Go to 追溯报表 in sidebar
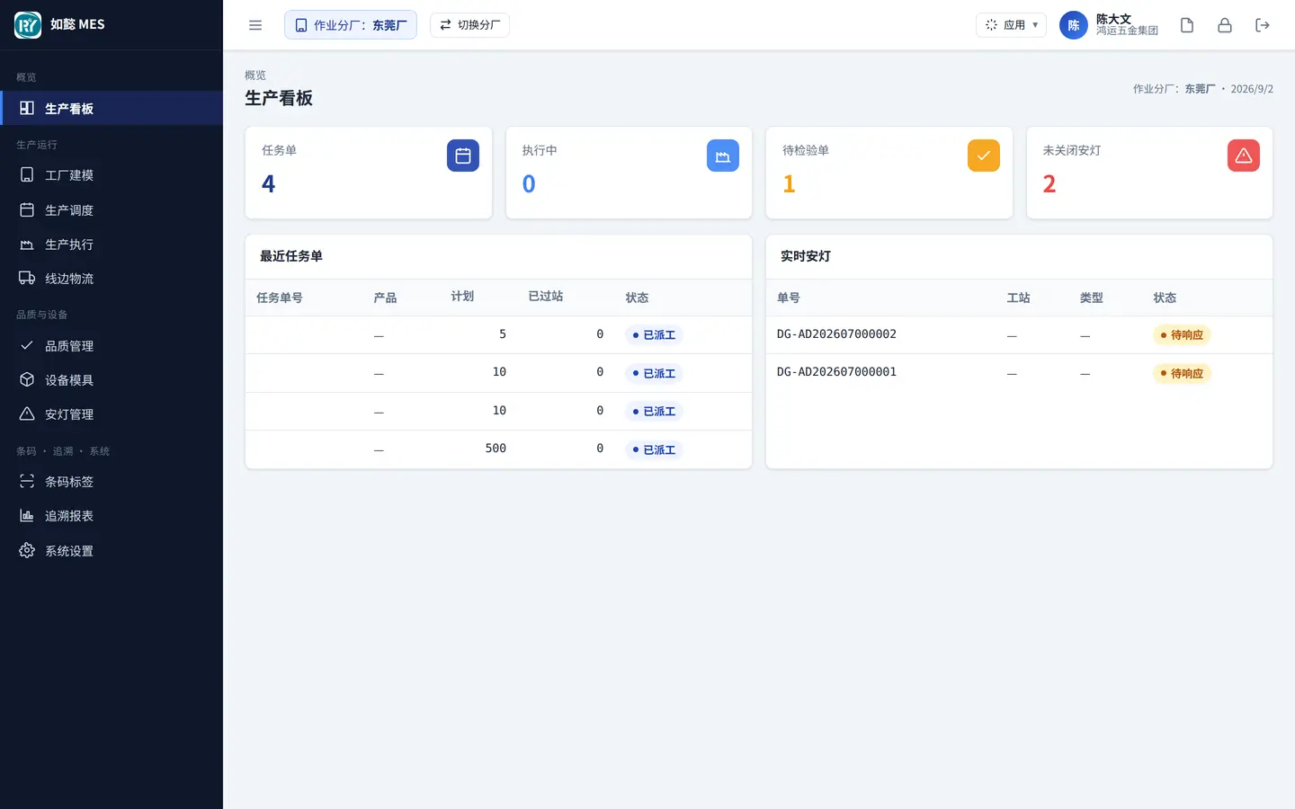Viewport: 1295px width, 809px height. pyautogui.click(x=112, y=516)
